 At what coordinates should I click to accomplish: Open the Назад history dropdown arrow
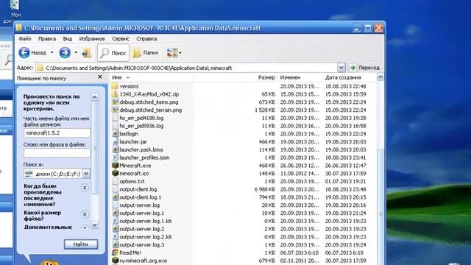(x=52, y=53)
